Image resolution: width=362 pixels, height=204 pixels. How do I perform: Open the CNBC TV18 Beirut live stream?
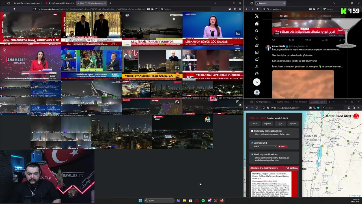coord(182,132)
